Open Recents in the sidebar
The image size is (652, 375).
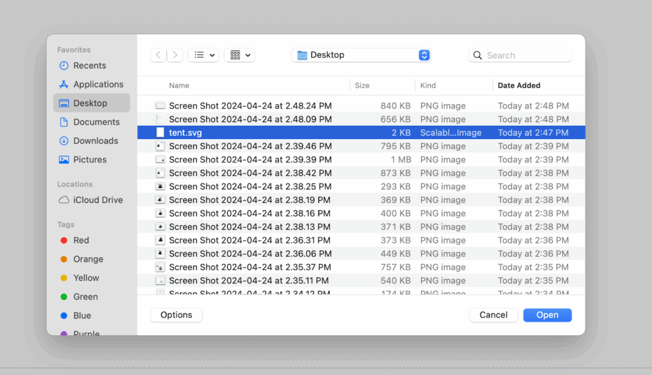point(89,65)
